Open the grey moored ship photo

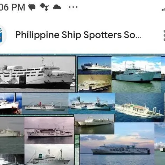94,124
